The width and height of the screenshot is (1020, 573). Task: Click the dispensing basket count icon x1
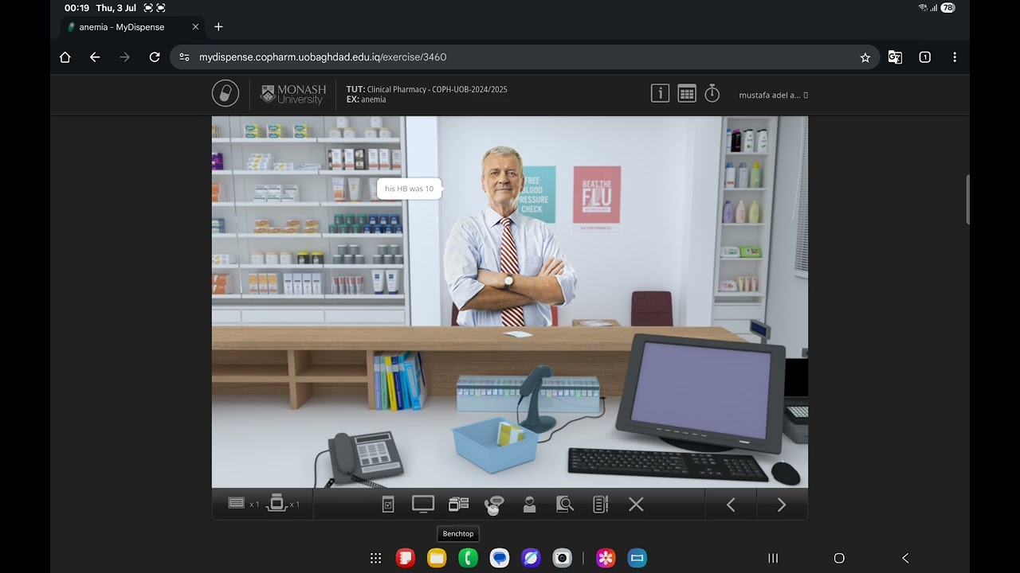[283, 503]
